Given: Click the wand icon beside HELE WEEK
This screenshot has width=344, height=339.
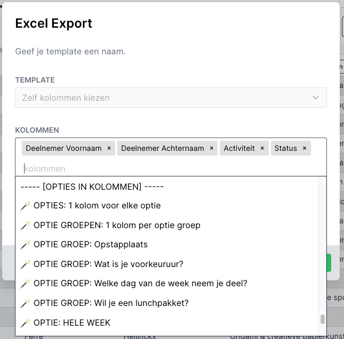Looking at the screenshot, I should [25, 323].
